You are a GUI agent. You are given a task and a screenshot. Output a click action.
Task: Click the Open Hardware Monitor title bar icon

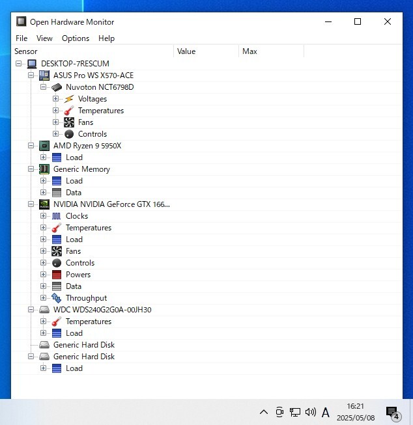21,21
